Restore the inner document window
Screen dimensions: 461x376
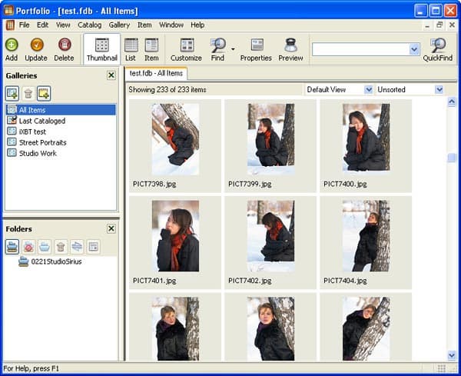point(439,25)
